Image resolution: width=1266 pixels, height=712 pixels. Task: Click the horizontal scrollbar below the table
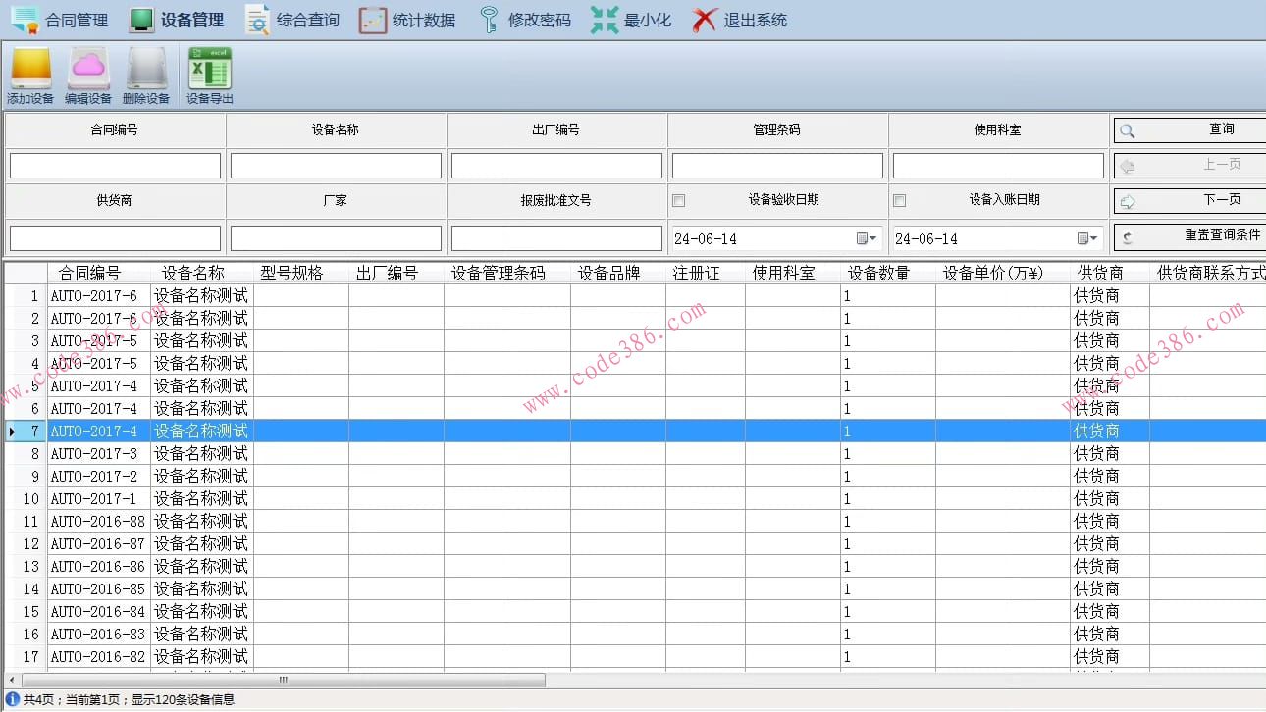[284, 680]
